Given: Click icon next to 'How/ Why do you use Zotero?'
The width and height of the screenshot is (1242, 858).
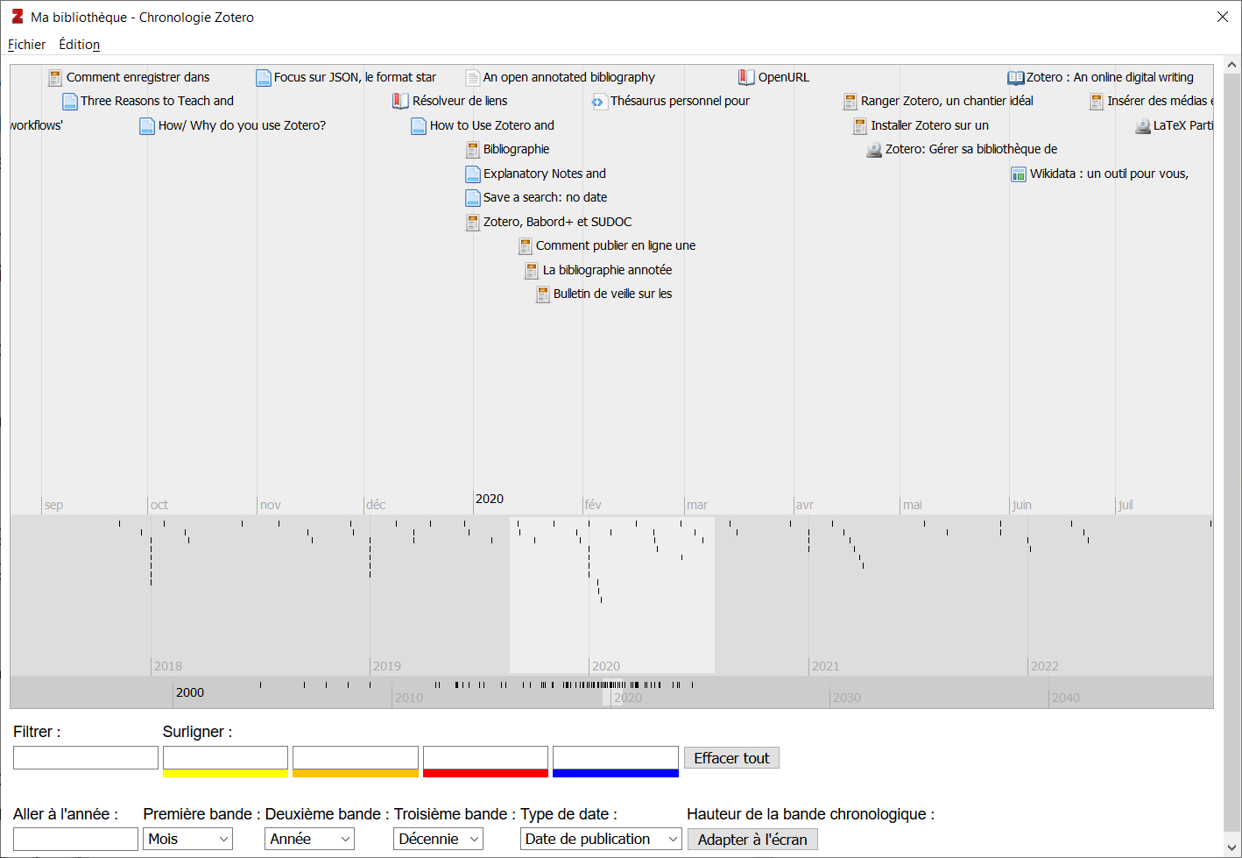Looking at the screenshot, I should tap(147, 126).
